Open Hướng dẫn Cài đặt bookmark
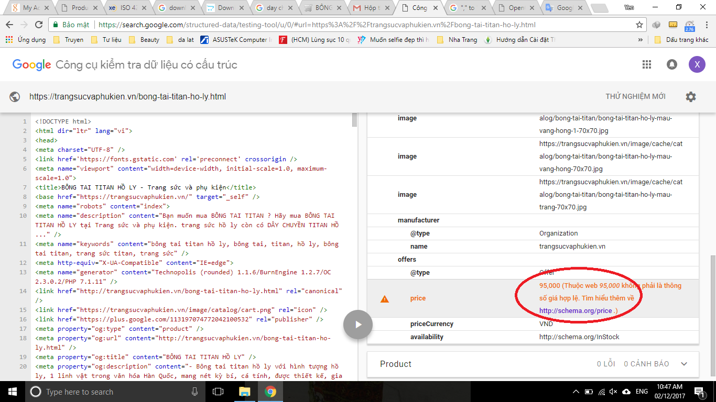The height and width of the screenshot is (402, 716). click(519, 40)
